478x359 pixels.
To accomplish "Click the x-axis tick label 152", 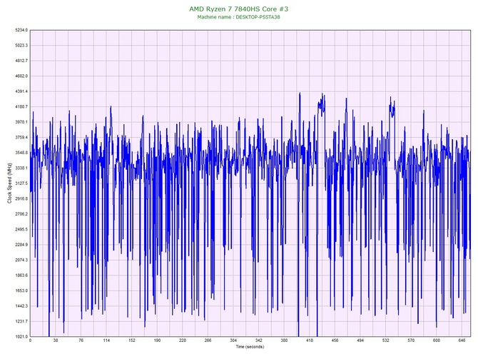I will tap(132, 340).
